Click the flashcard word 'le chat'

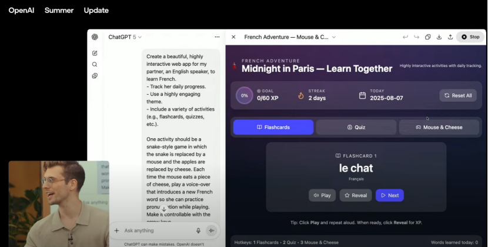[356, 168]
